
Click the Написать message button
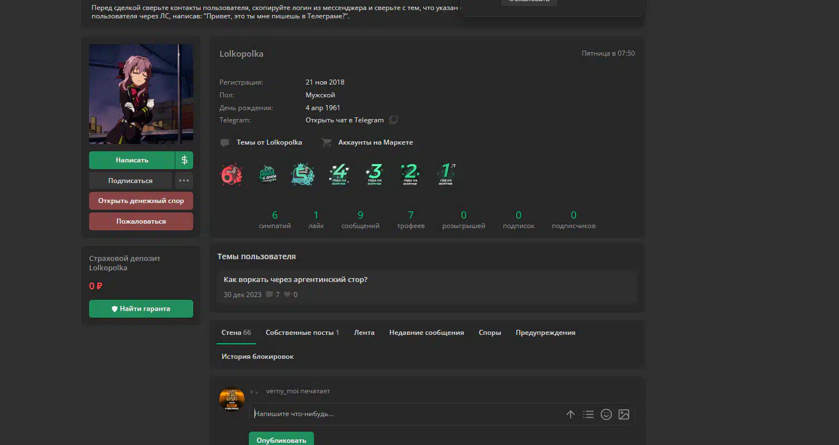[132, 160]
